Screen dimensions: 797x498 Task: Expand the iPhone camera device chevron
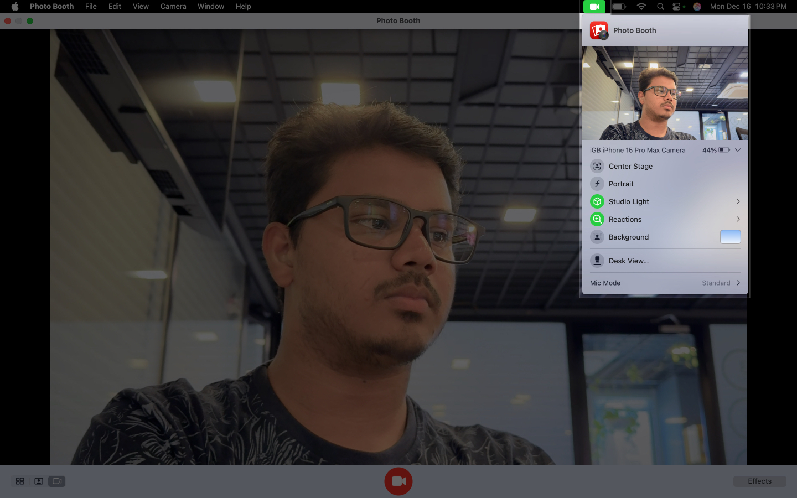pyautogui.click(x=738, y=150)
